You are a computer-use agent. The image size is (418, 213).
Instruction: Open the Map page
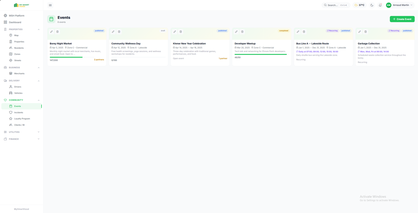pos(21,35)
